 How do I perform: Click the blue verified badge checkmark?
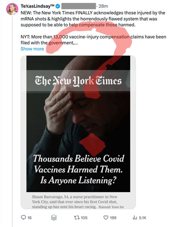(58, 6)
